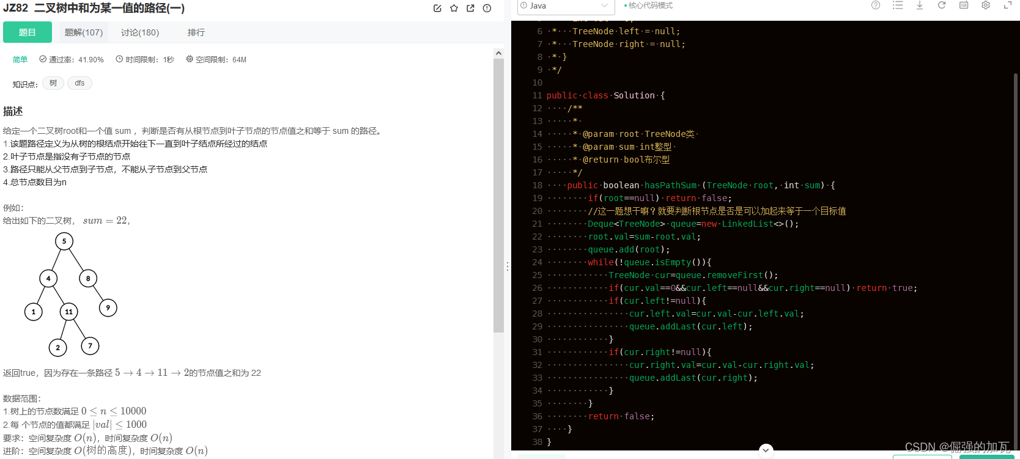1020x459 pixels.
Task: Click the download code icon
Action: tap(919, 5)
